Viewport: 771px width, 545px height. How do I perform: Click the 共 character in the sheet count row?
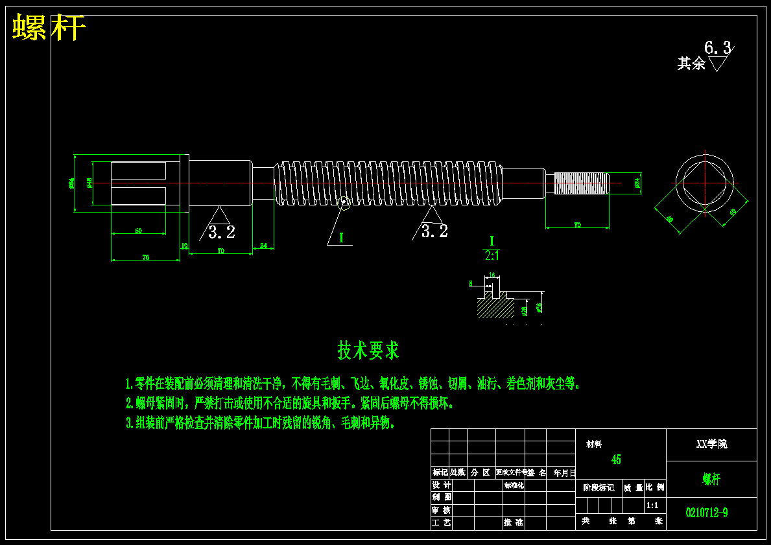pos(586,521)
